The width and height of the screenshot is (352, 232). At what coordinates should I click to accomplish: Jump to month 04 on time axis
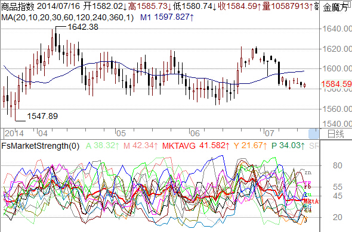click(42, 133)
